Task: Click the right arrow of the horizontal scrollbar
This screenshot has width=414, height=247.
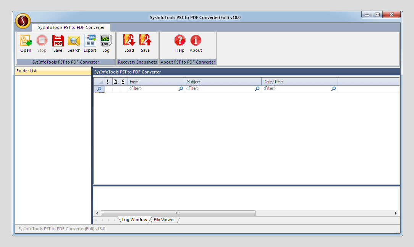Action: (396, 214)
